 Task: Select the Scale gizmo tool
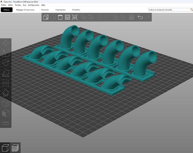point(6,53)
